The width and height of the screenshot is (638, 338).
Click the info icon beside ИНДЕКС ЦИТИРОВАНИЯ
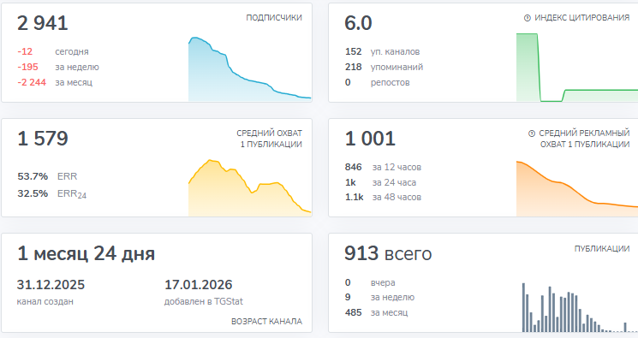point(528,18)
